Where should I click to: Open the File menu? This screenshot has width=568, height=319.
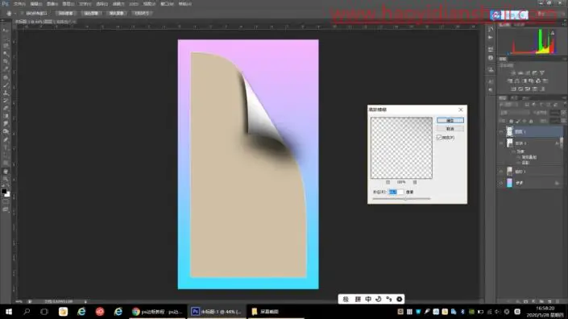(19, 4)
